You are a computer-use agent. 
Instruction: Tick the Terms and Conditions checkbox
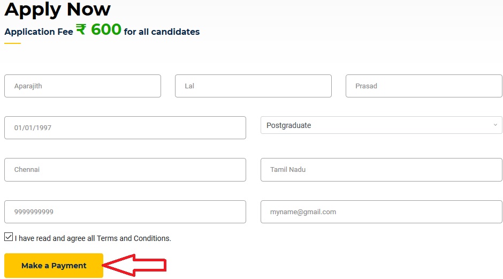9,237
